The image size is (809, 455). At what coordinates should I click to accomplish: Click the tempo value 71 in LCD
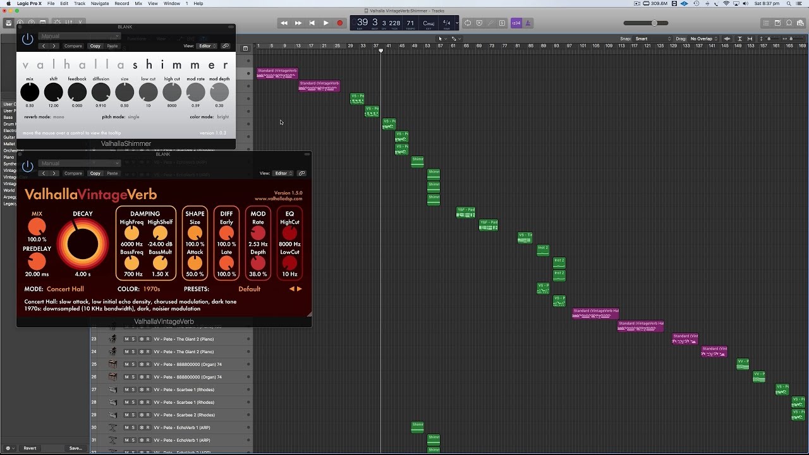[410, 23]
